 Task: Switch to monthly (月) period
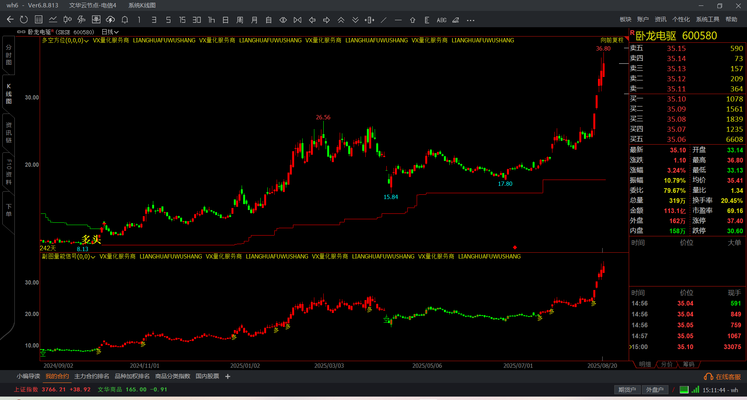pyautogui.click(x=254, y=20)
